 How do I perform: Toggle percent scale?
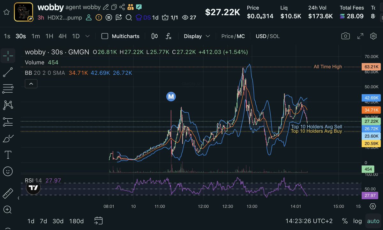pyautogui.click(x=345, y=221)
